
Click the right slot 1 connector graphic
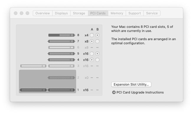[61, 90]
